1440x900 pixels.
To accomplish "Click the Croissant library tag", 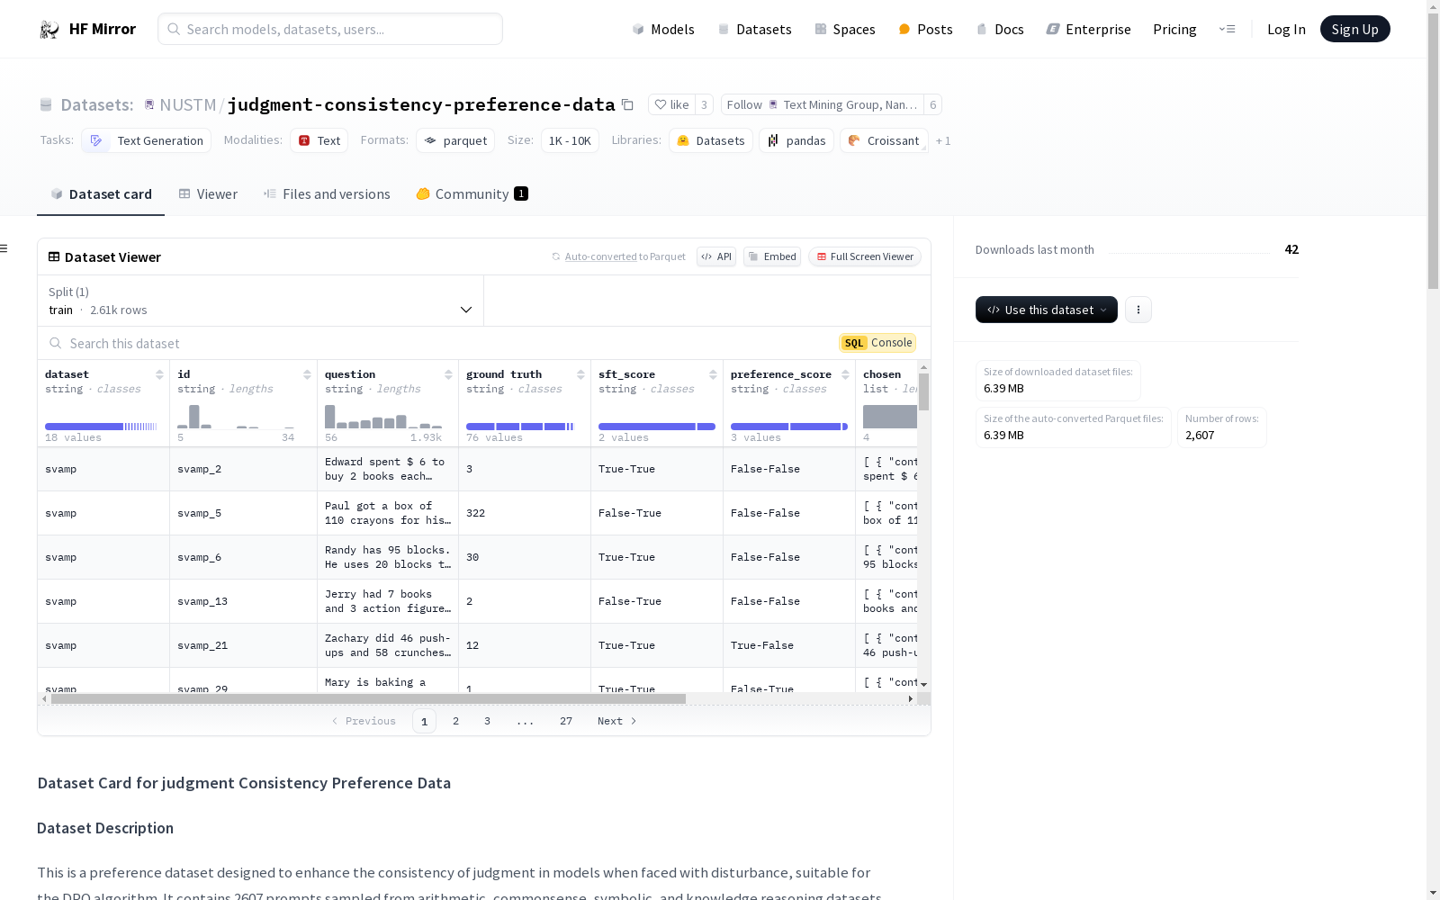I will 884,140.
